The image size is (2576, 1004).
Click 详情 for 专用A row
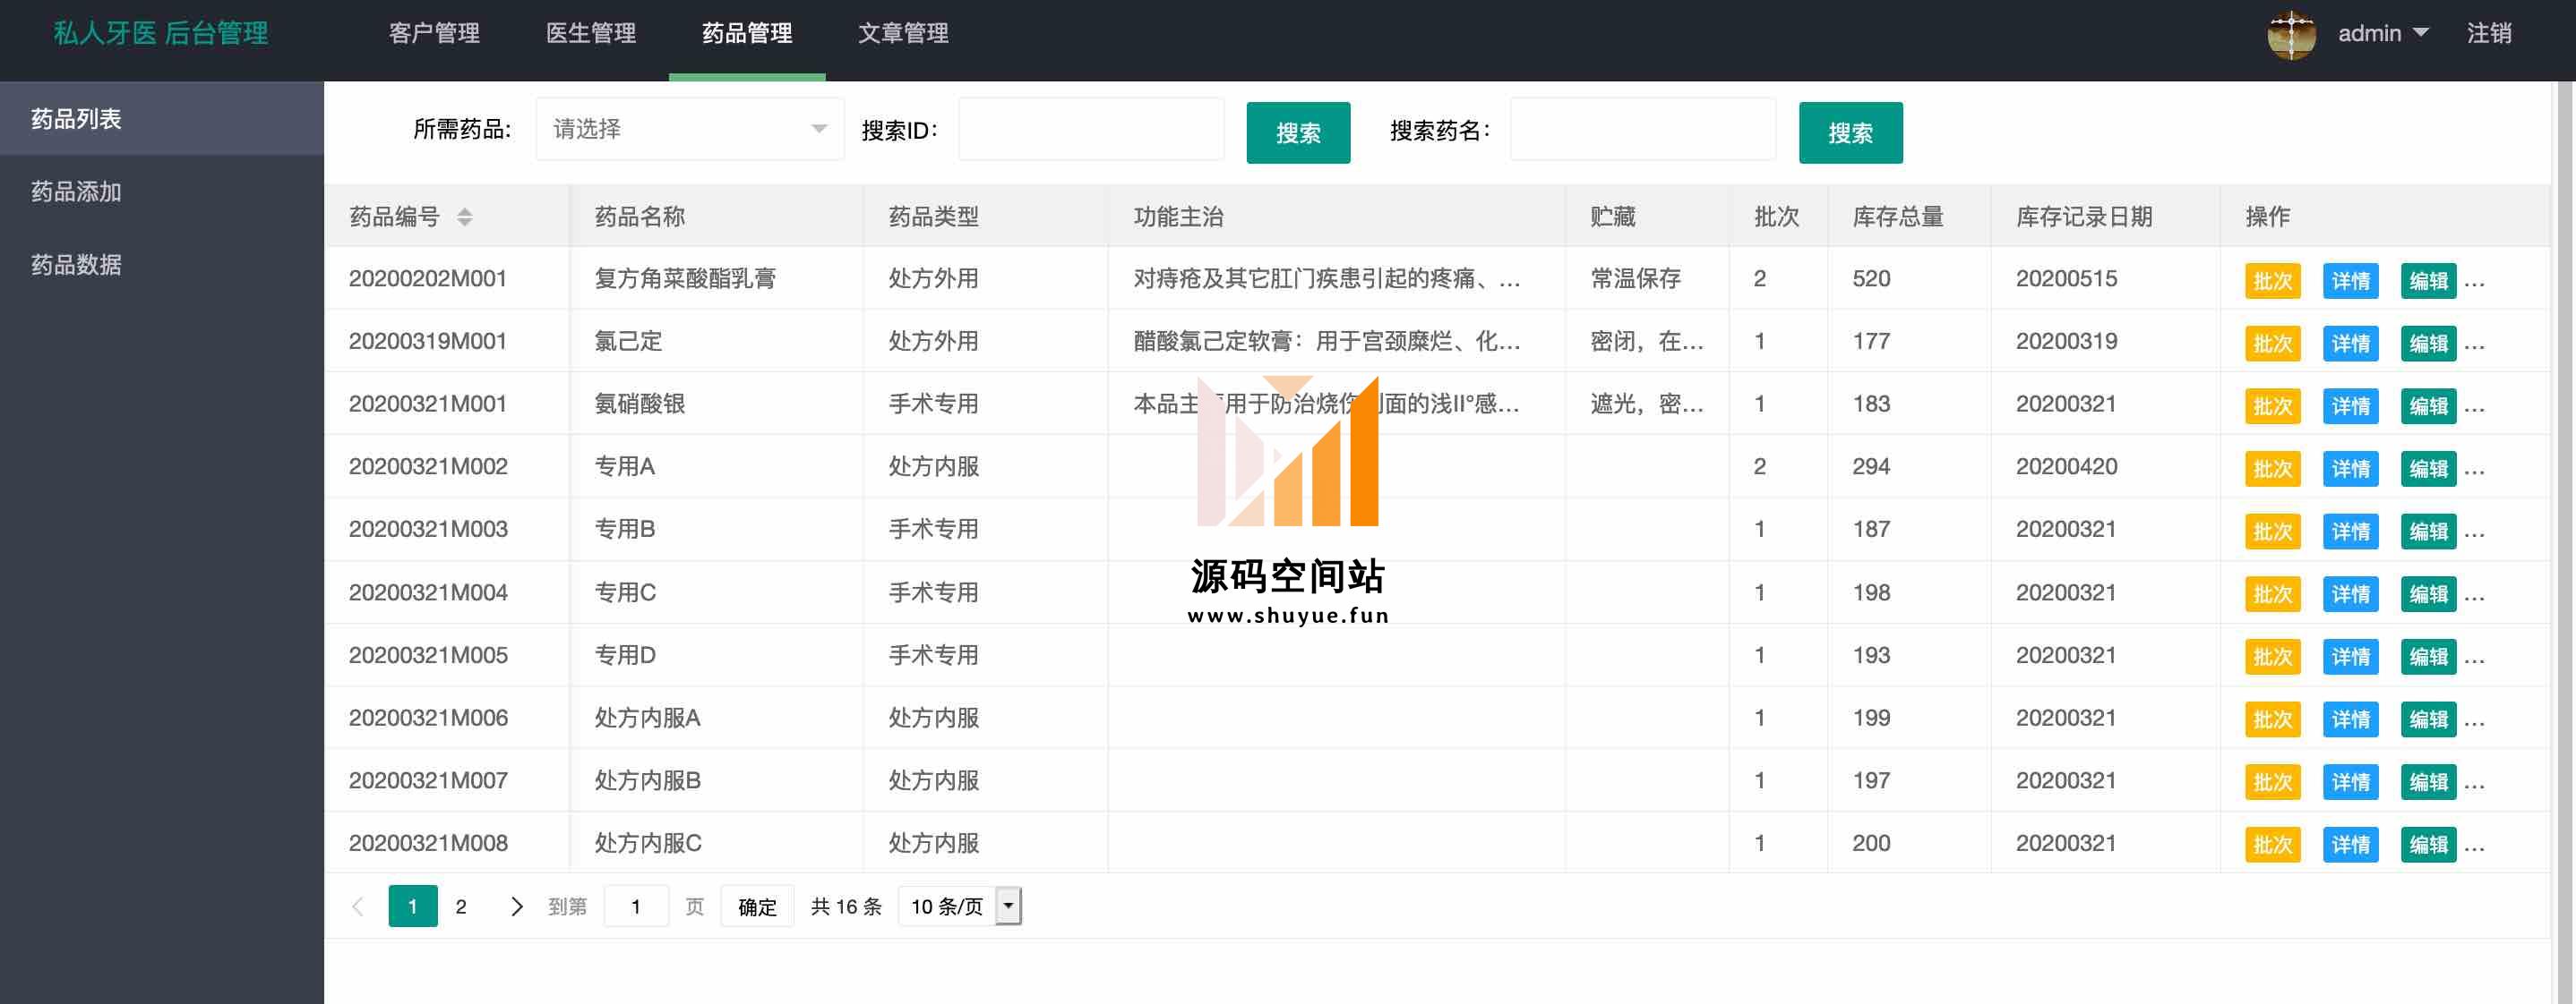click(2350, 469)
